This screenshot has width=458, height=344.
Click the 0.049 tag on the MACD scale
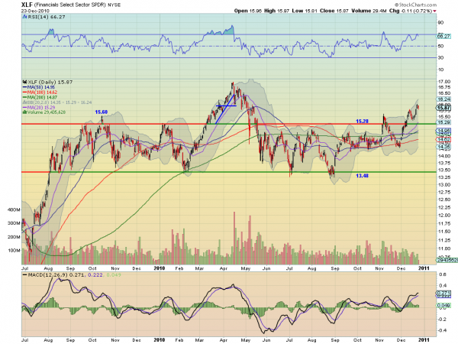[x=443, y=305]
